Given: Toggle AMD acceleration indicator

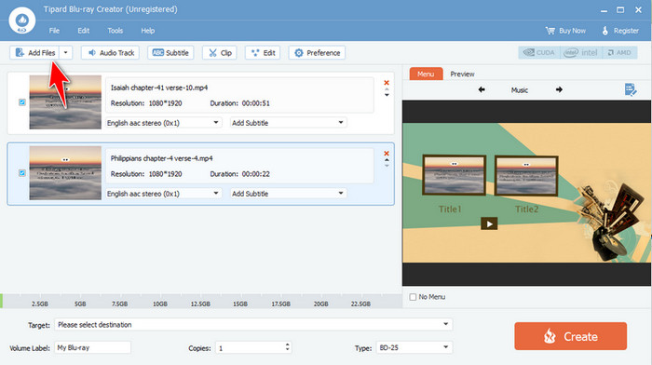Looking at the screenshot, I should [x=619, y=52].
